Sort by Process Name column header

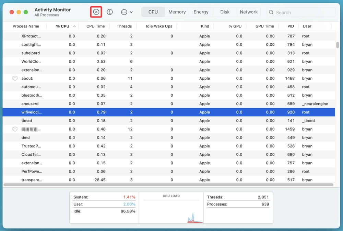(x=26, y=26)
